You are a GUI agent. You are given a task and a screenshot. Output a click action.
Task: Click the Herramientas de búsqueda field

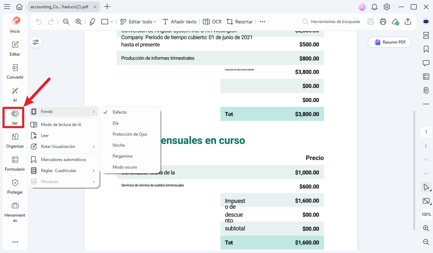point(331,21)
